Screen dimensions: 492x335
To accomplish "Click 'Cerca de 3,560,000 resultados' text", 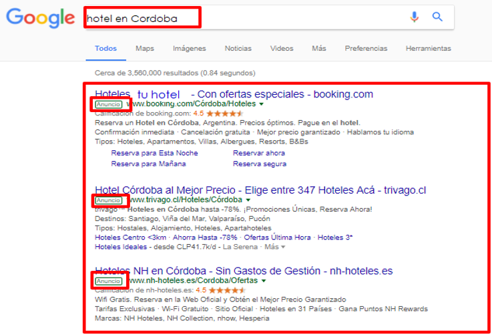I will (x=175, y=73).
